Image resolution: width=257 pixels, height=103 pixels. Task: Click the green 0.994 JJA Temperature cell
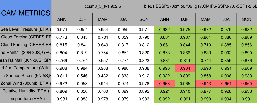pyautogui.click(x=226, y=99)
